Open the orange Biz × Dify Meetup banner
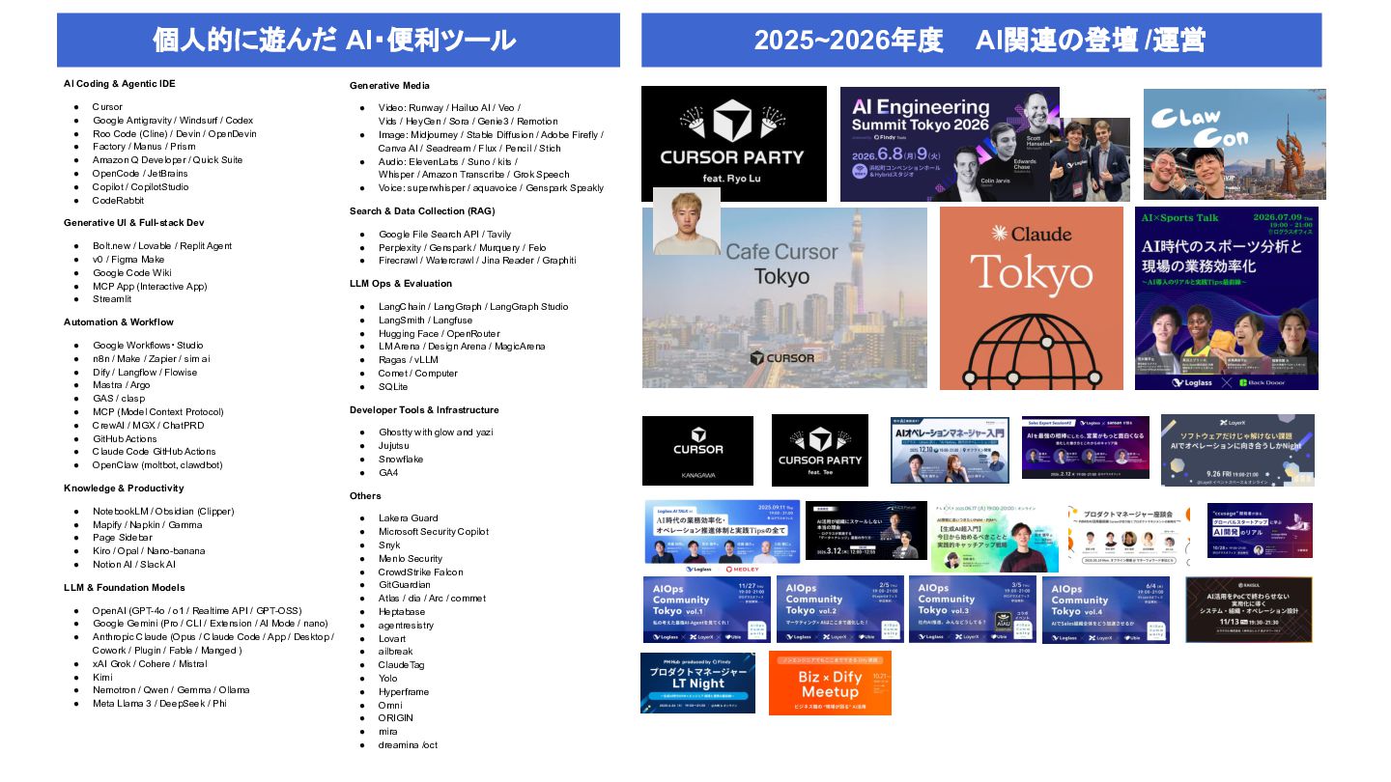Screen dimensions: 1391x782 coord(830,684)
